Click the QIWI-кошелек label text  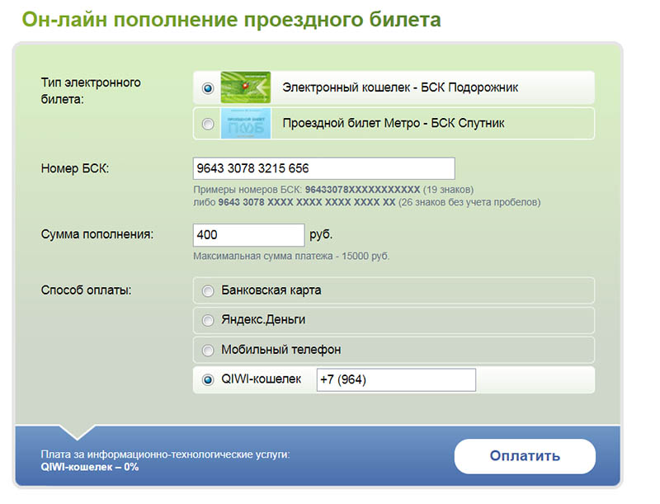[262, 379]
